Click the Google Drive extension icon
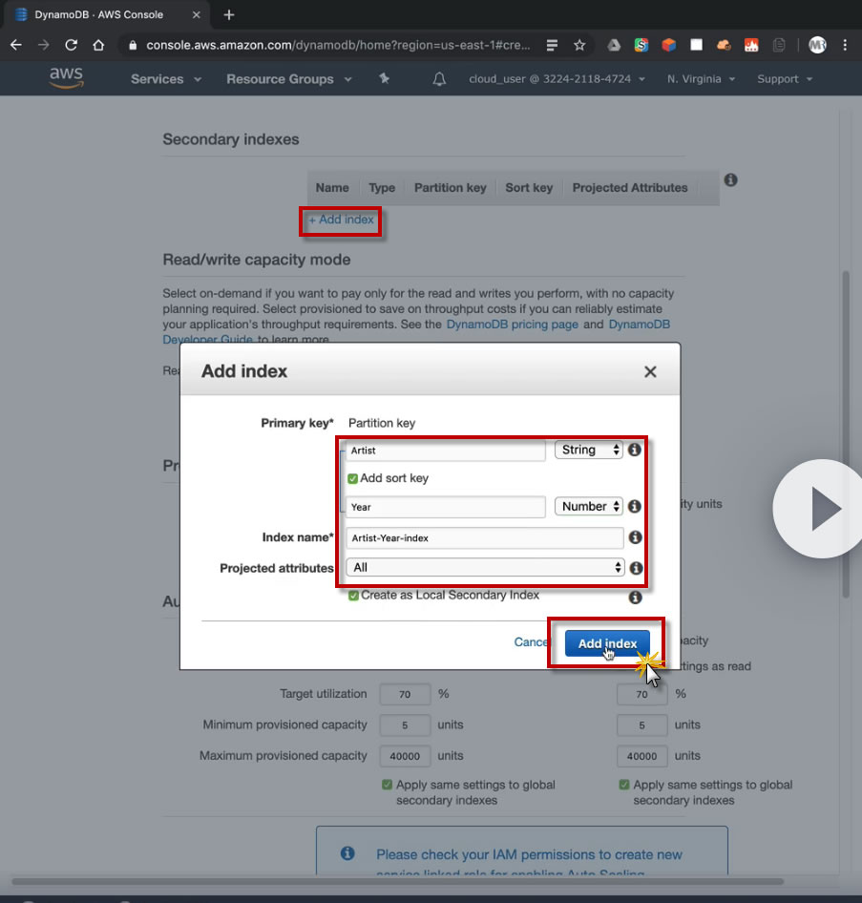Image resolution: width=862 pixels, height=903 pixels. click(614, 45)
